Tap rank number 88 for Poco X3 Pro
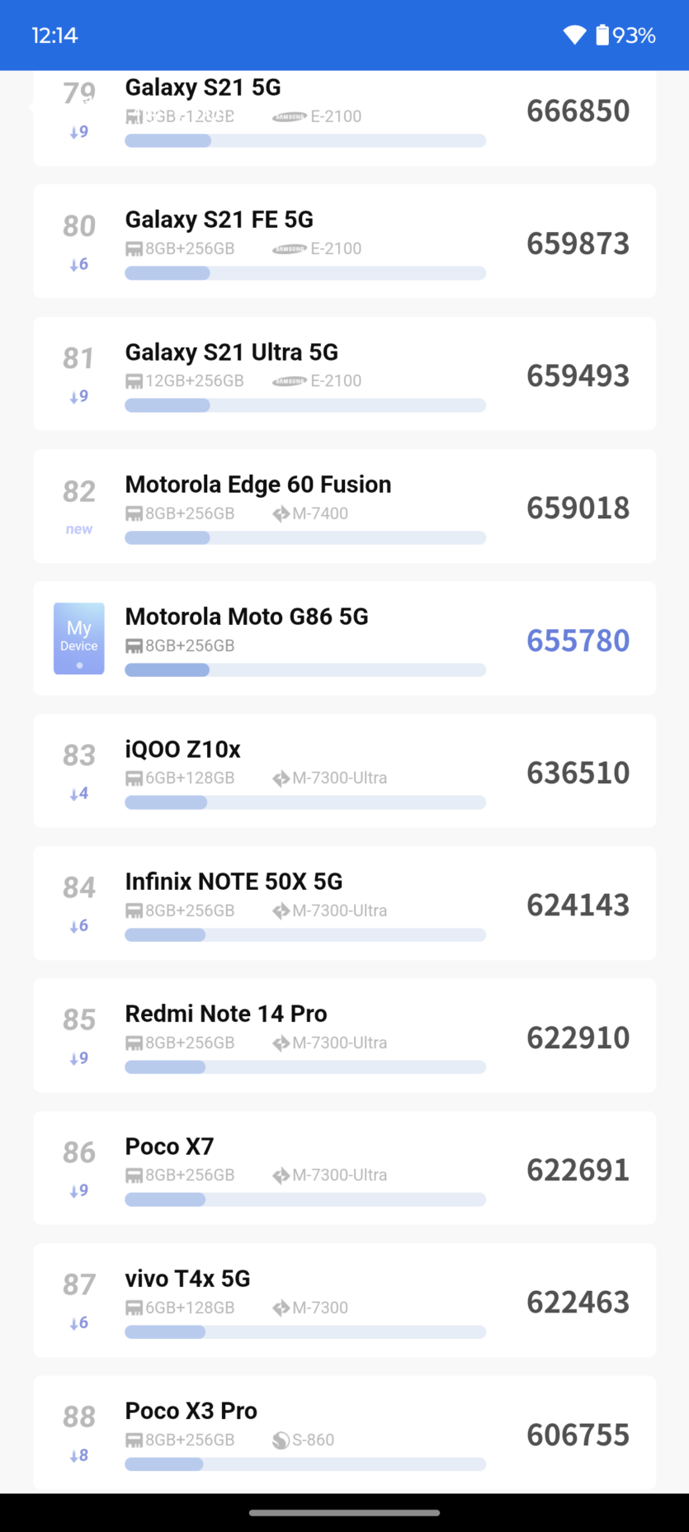Viewport: 689px width, 1532px height. (78, 1416)
